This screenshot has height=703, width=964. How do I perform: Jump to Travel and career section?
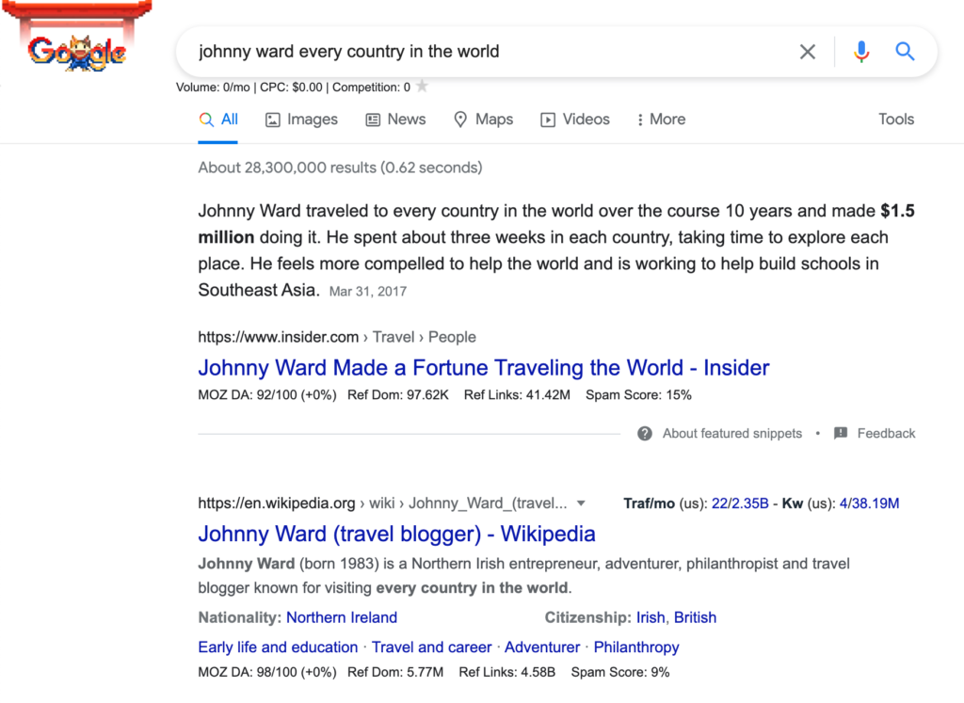click(x=431, y=647)
